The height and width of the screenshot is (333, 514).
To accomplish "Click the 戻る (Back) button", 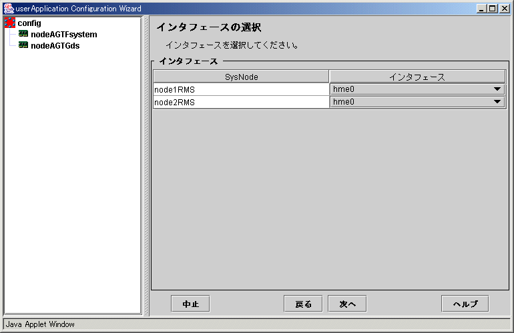I will coord(303,304).
